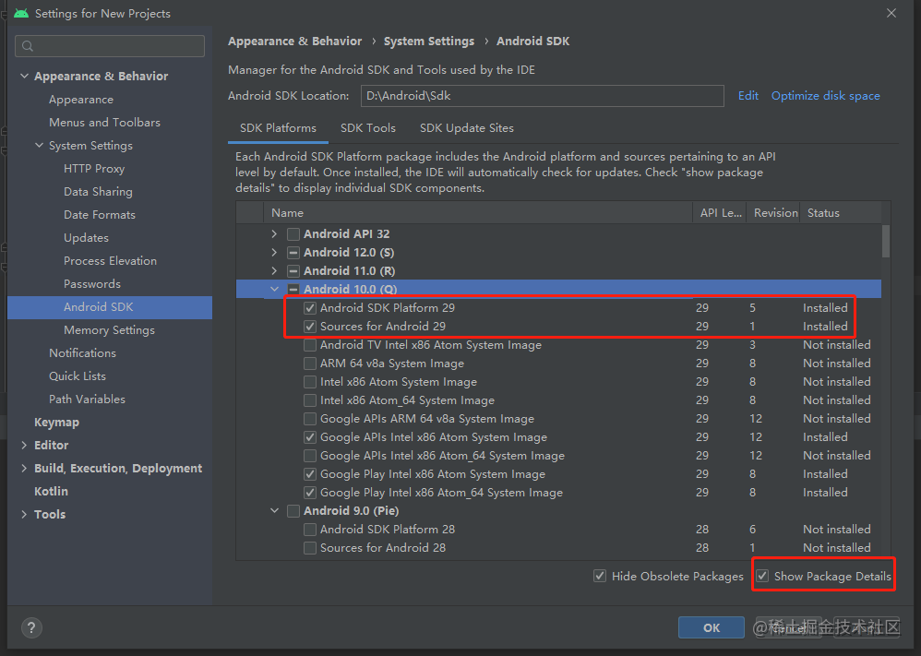Check ARM 64 v8a System Image
This screenshot has width=921, height=656.
309,364
